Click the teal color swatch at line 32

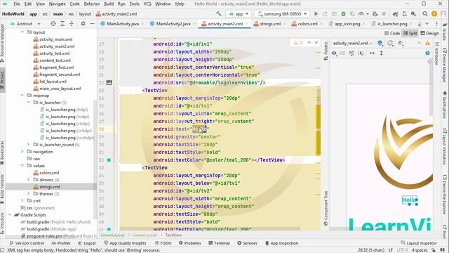109,160
